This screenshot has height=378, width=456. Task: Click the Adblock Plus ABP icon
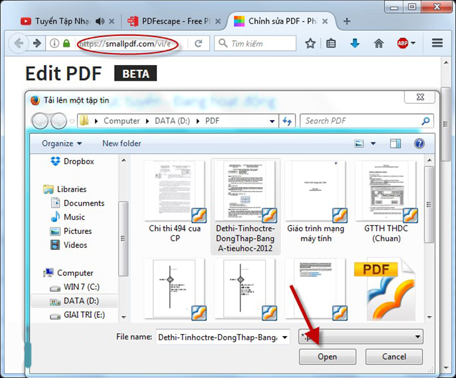pos(402,43)
